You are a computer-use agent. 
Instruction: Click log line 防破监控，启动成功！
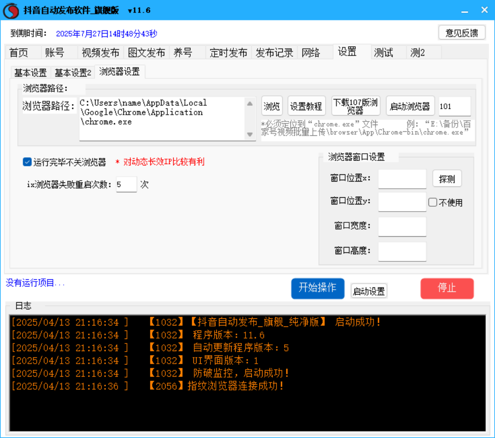tap(150, 373)
